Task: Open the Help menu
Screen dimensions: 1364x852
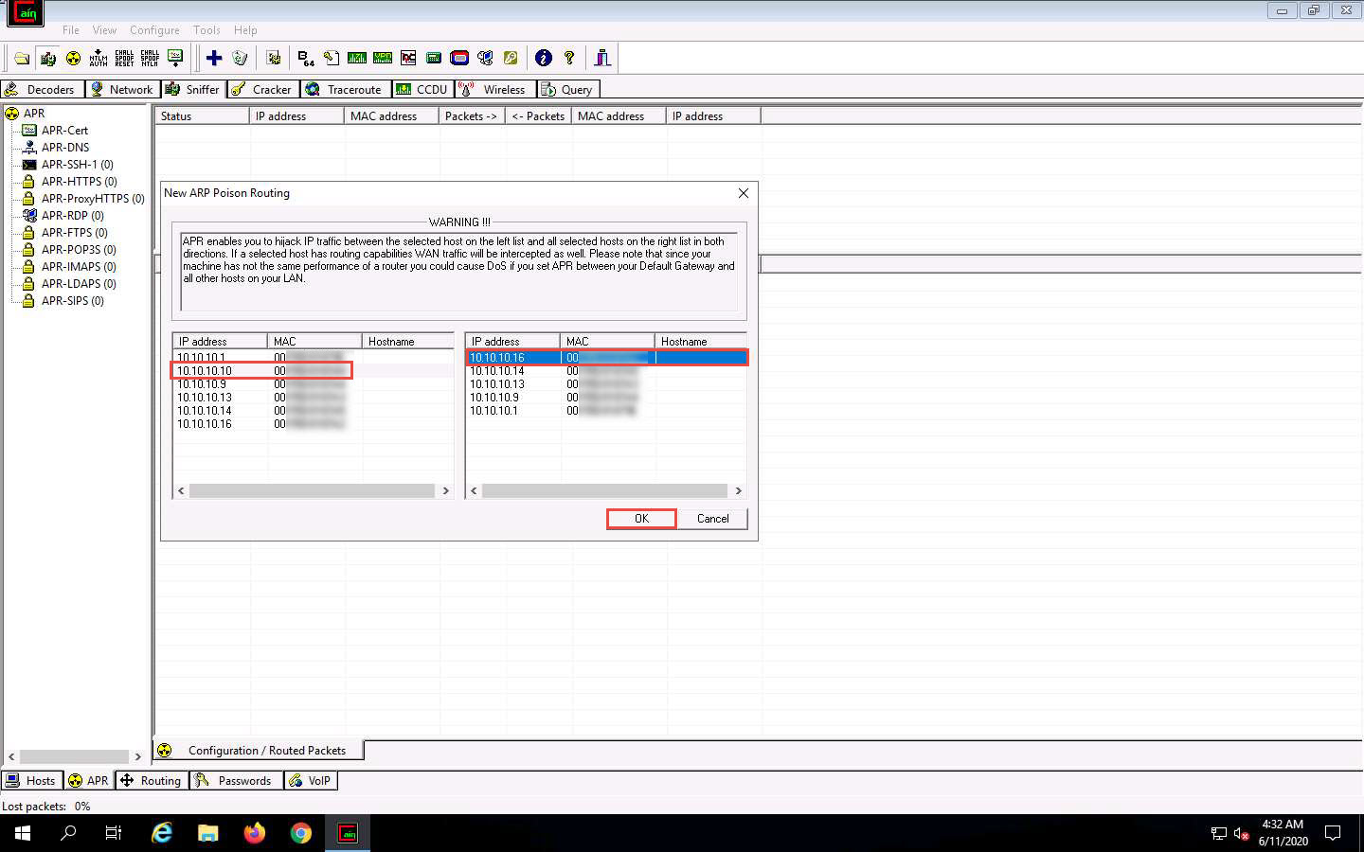Action: 245,30
